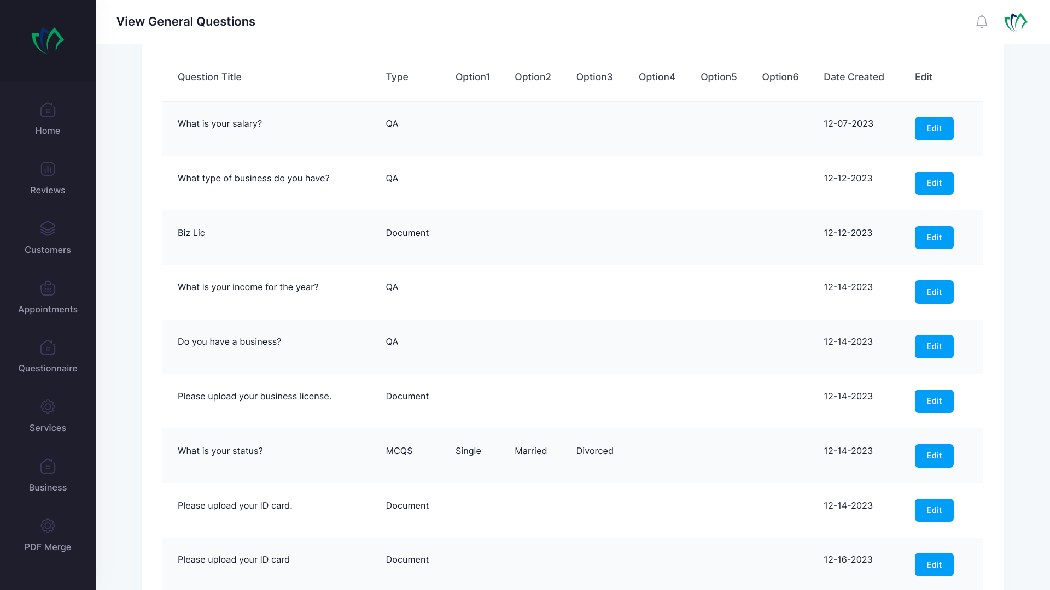Select Customers from the sidebar menu
The image size is (1050, 590).
[48, 250]
